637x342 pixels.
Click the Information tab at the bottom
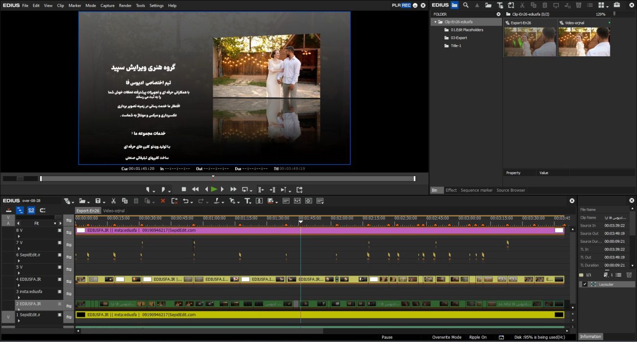[x=590, y=337]
